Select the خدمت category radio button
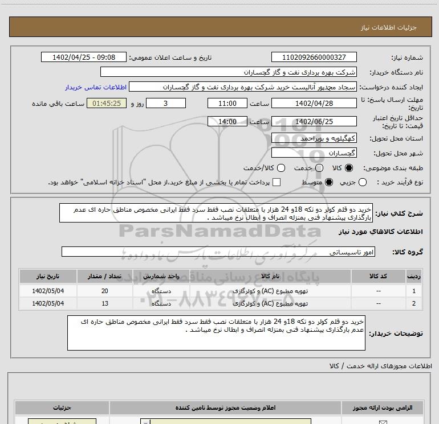Image resolution: width=439 pixels, height=424 pixels. click(x=319, y=168)
